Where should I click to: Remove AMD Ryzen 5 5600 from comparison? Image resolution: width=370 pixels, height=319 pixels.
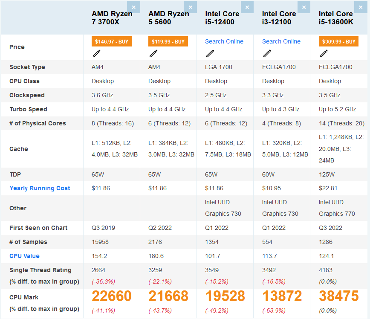click(190, 7)
